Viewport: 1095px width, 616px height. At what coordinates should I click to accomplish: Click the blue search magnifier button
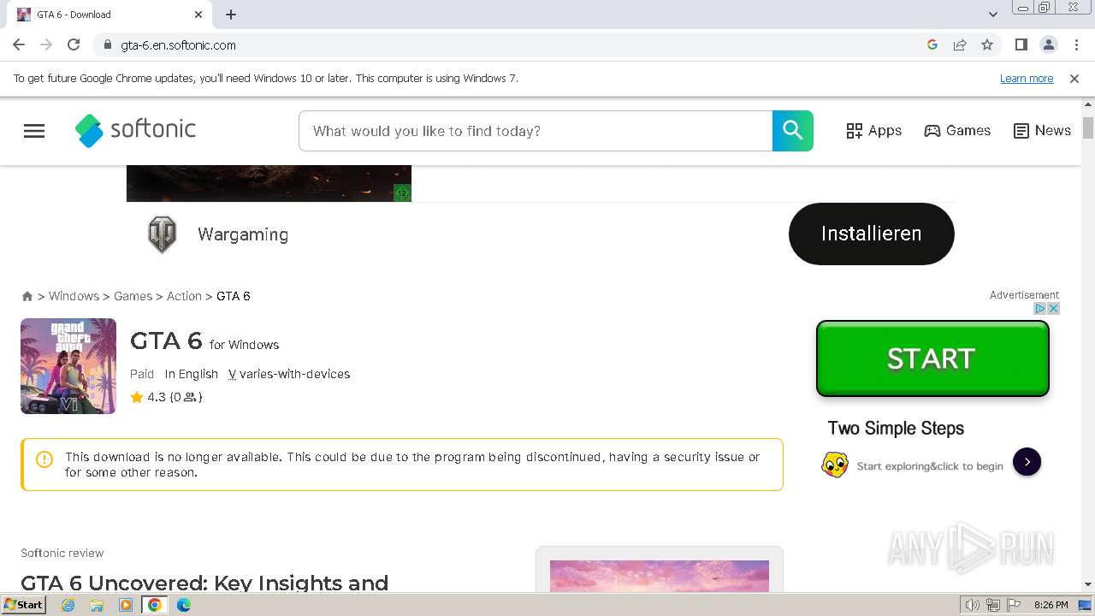pos(793,131)
